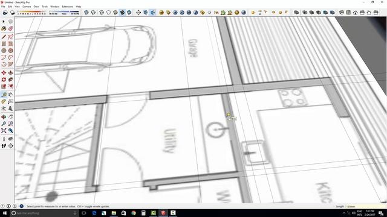The image size is (387, 217).
Task: Open the Extensions menu
Action: (67, 7)
